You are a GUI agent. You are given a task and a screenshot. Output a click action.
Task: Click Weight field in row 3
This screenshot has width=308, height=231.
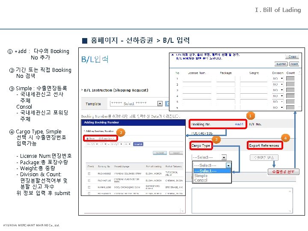254,90
